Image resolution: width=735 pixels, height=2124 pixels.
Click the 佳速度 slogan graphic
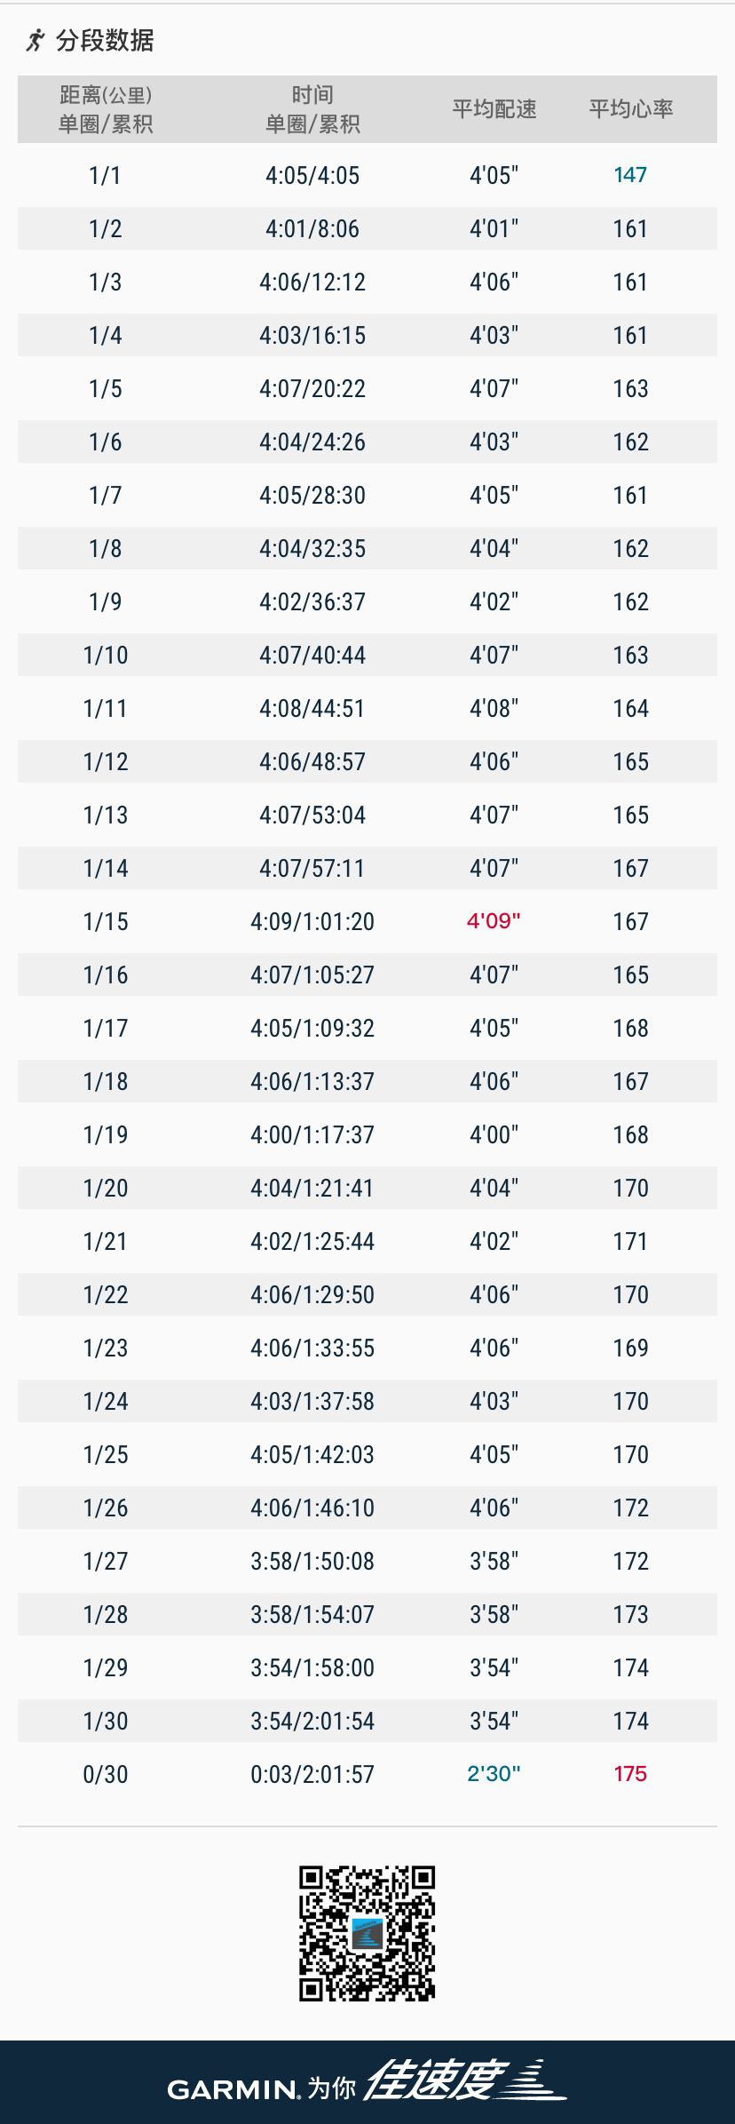(x=465, y=2080)
